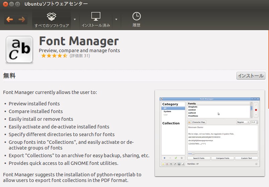The height and width of the screenshot is (187, 269).
Task: Click the 'Font Manager currently allows the user to:' line
Action: [50, 92]
